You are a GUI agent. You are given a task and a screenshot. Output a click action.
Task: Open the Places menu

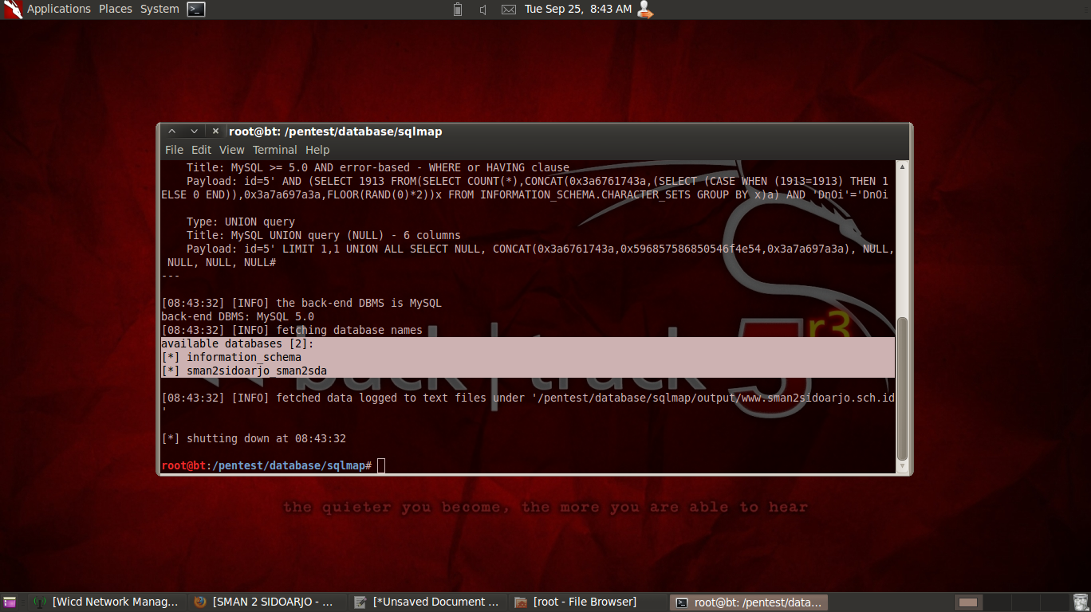coord(116,9)
